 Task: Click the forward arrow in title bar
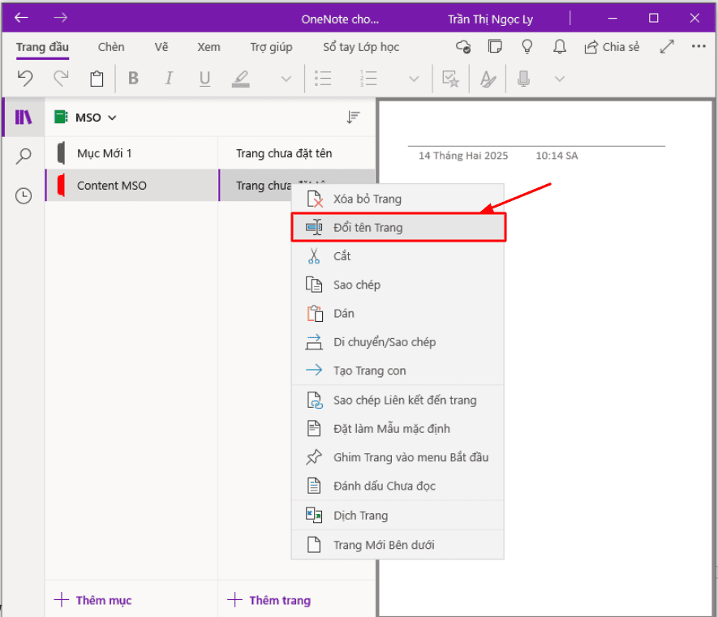pos(61,18)
